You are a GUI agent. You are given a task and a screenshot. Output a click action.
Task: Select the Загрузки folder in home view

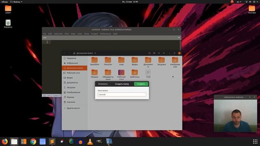(x=162, y=61)
